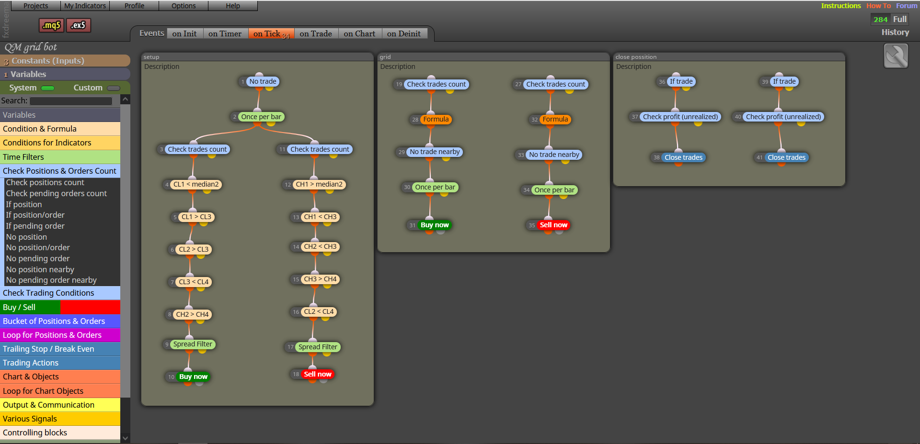Open the wrench settings tool icon
The image size is (920, 444).
pos(896,56)
